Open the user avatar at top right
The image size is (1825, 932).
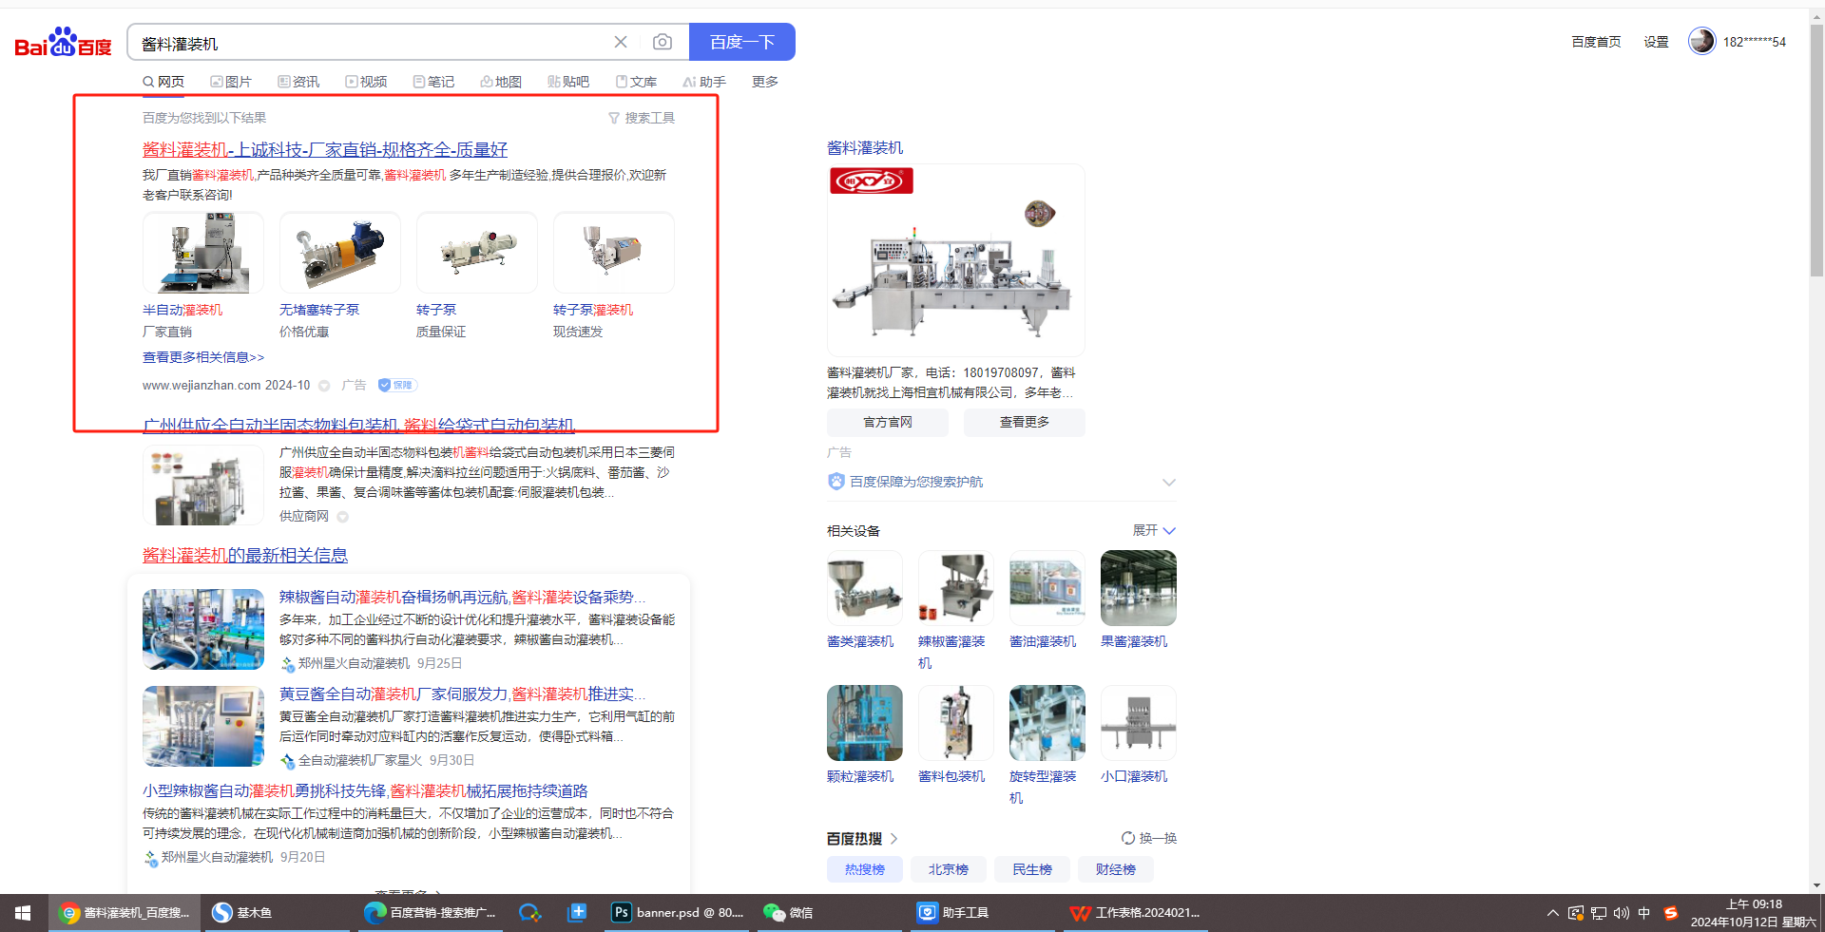click(1701, 41)
